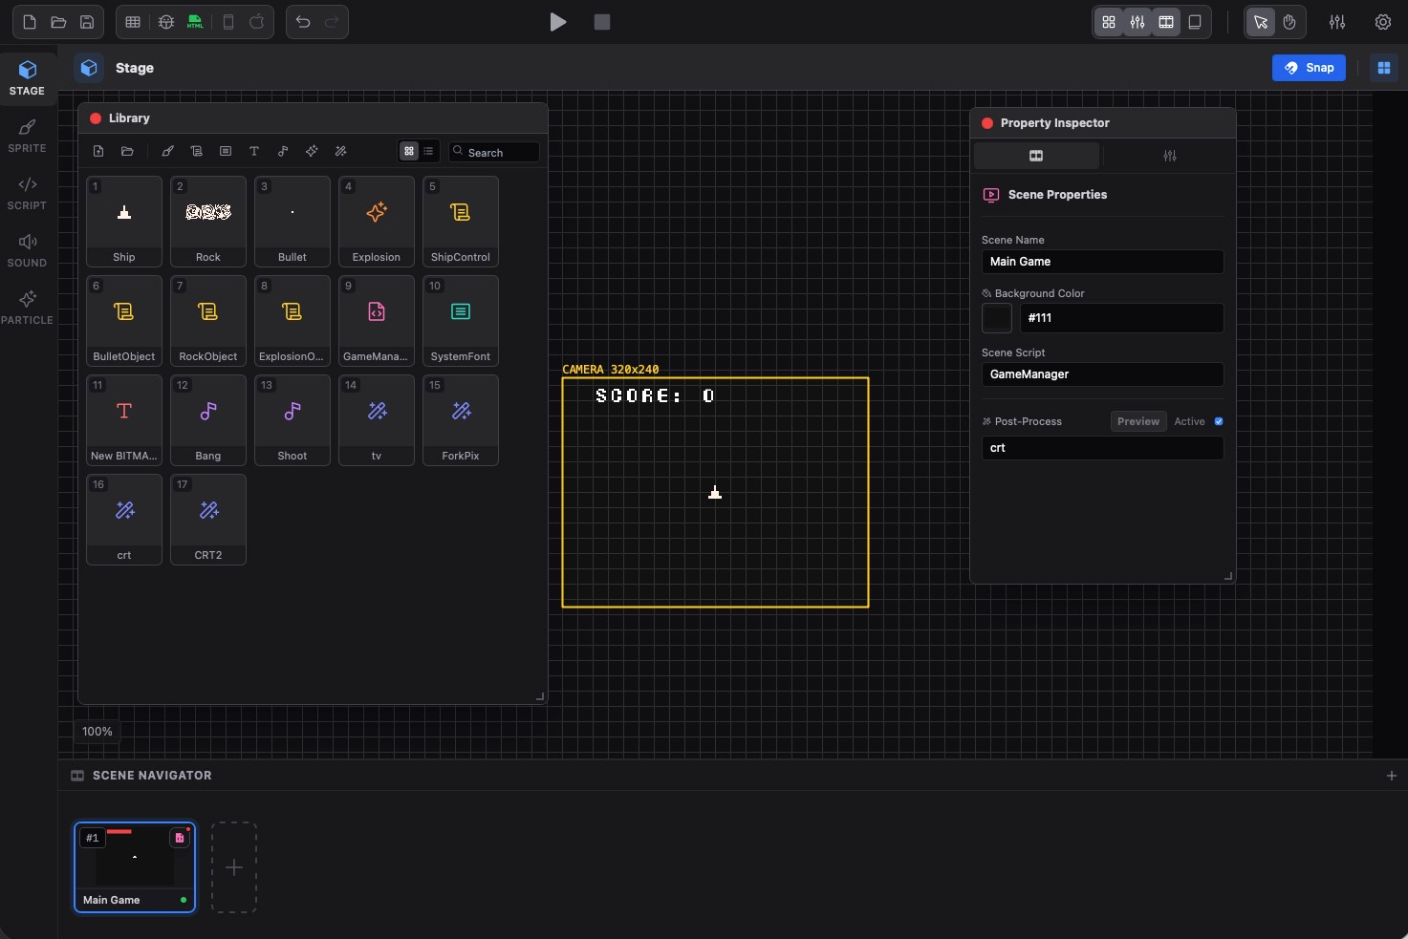The width and height of the screenshot is (1408, 939).
Task: Switch to Script editor in sidebar
Action: coord(27,193)
